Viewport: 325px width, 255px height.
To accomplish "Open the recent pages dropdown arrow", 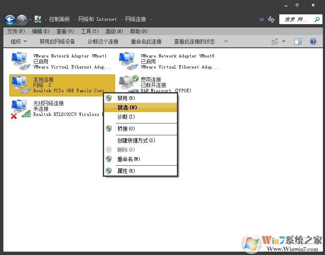I will [30, 20].
